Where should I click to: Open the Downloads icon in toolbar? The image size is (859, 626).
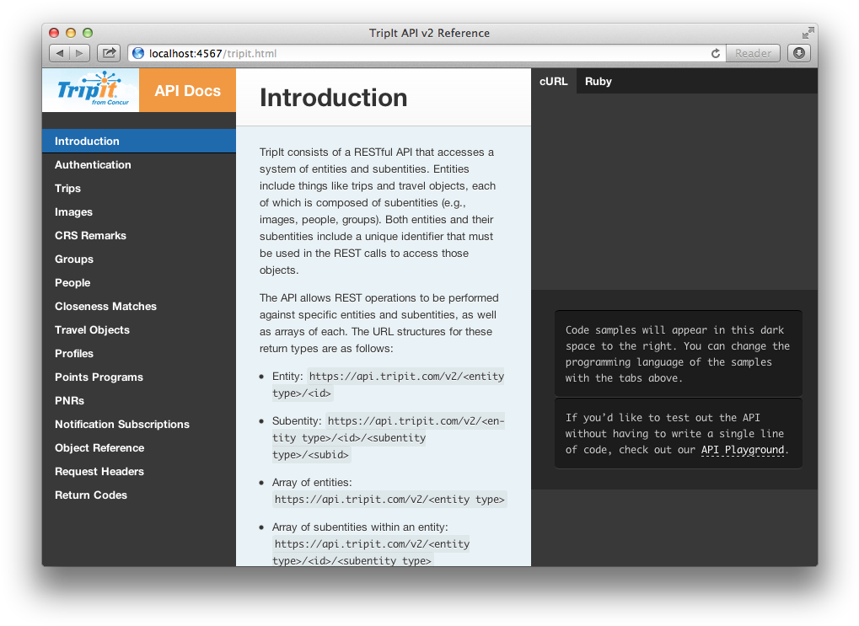point(799,53)
